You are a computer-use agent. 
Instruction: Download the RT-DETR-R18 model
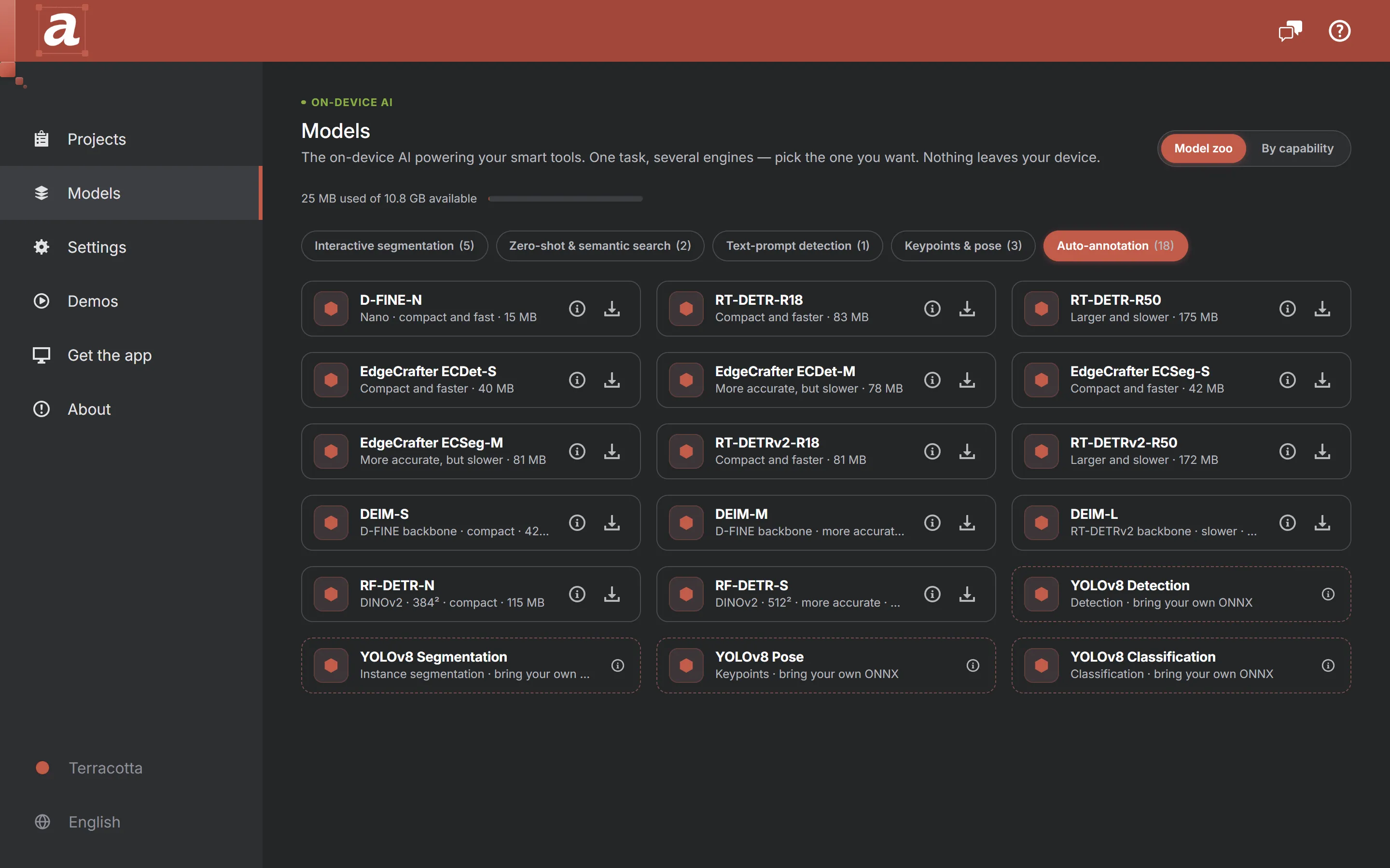(967, 309)
